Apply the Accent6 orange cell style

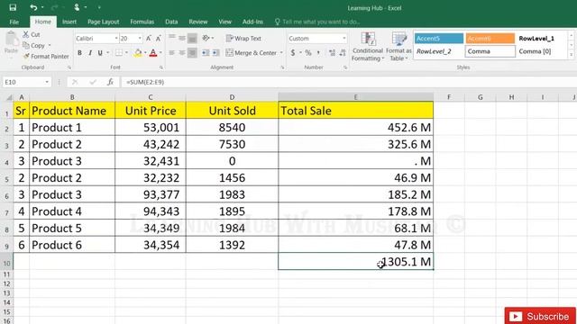point(490,38)
